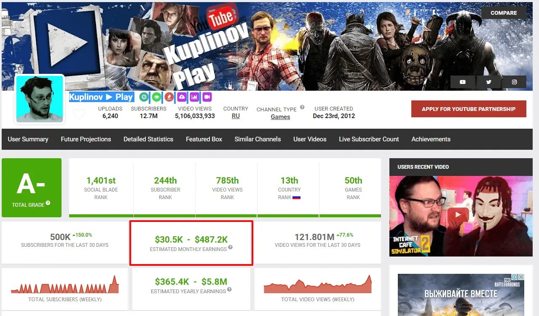Open the channel's Twitter link icon
The width and height of the screenshot is (539, 316).
coord(488,82)
